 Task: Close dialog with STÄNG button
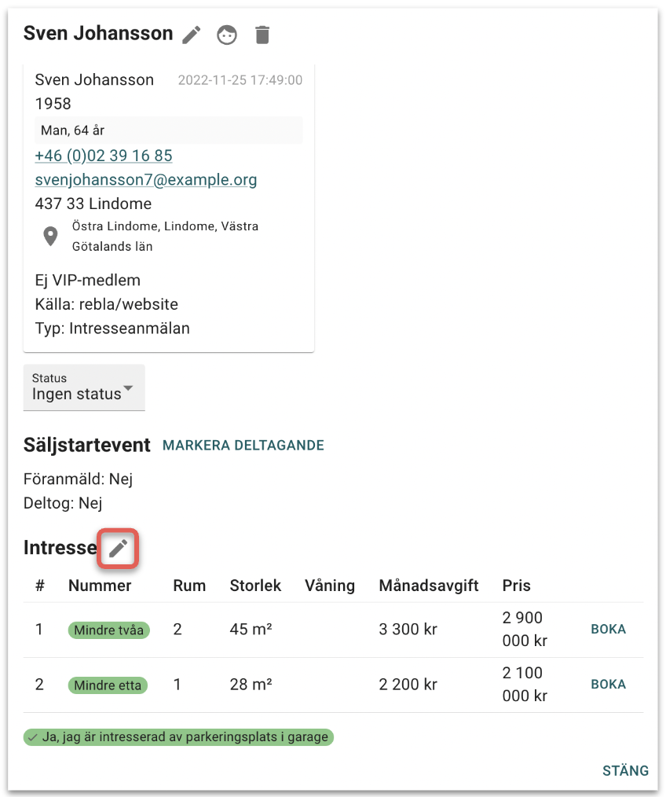click(625, 770)
